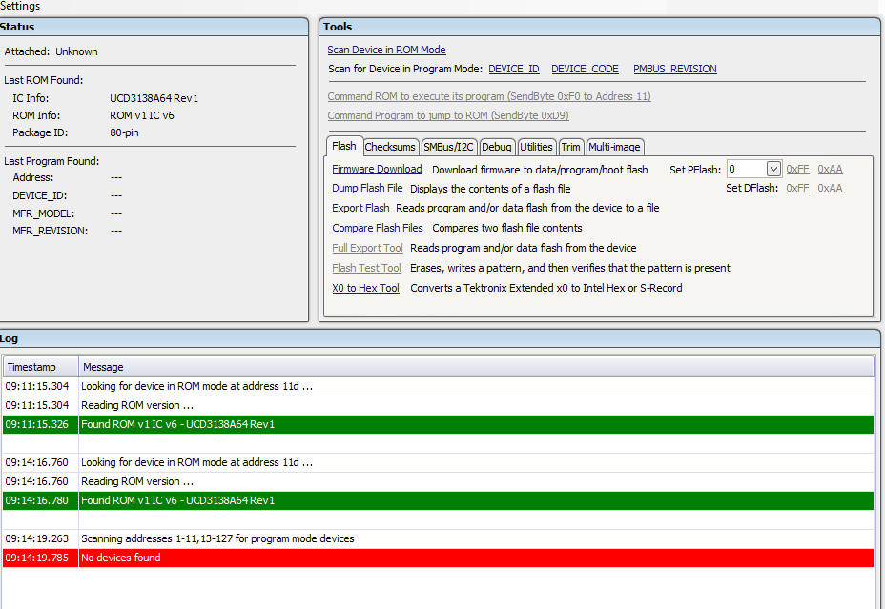Expand the Set PFlash dropdown arrow

tap(773, 170)
